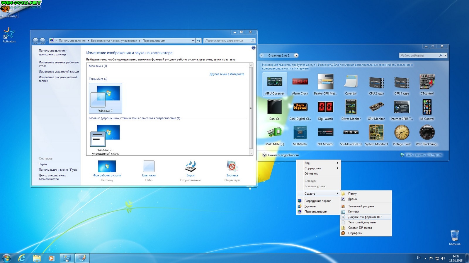Choose the Dark_Digital_Clock gadget

point(300,110)
